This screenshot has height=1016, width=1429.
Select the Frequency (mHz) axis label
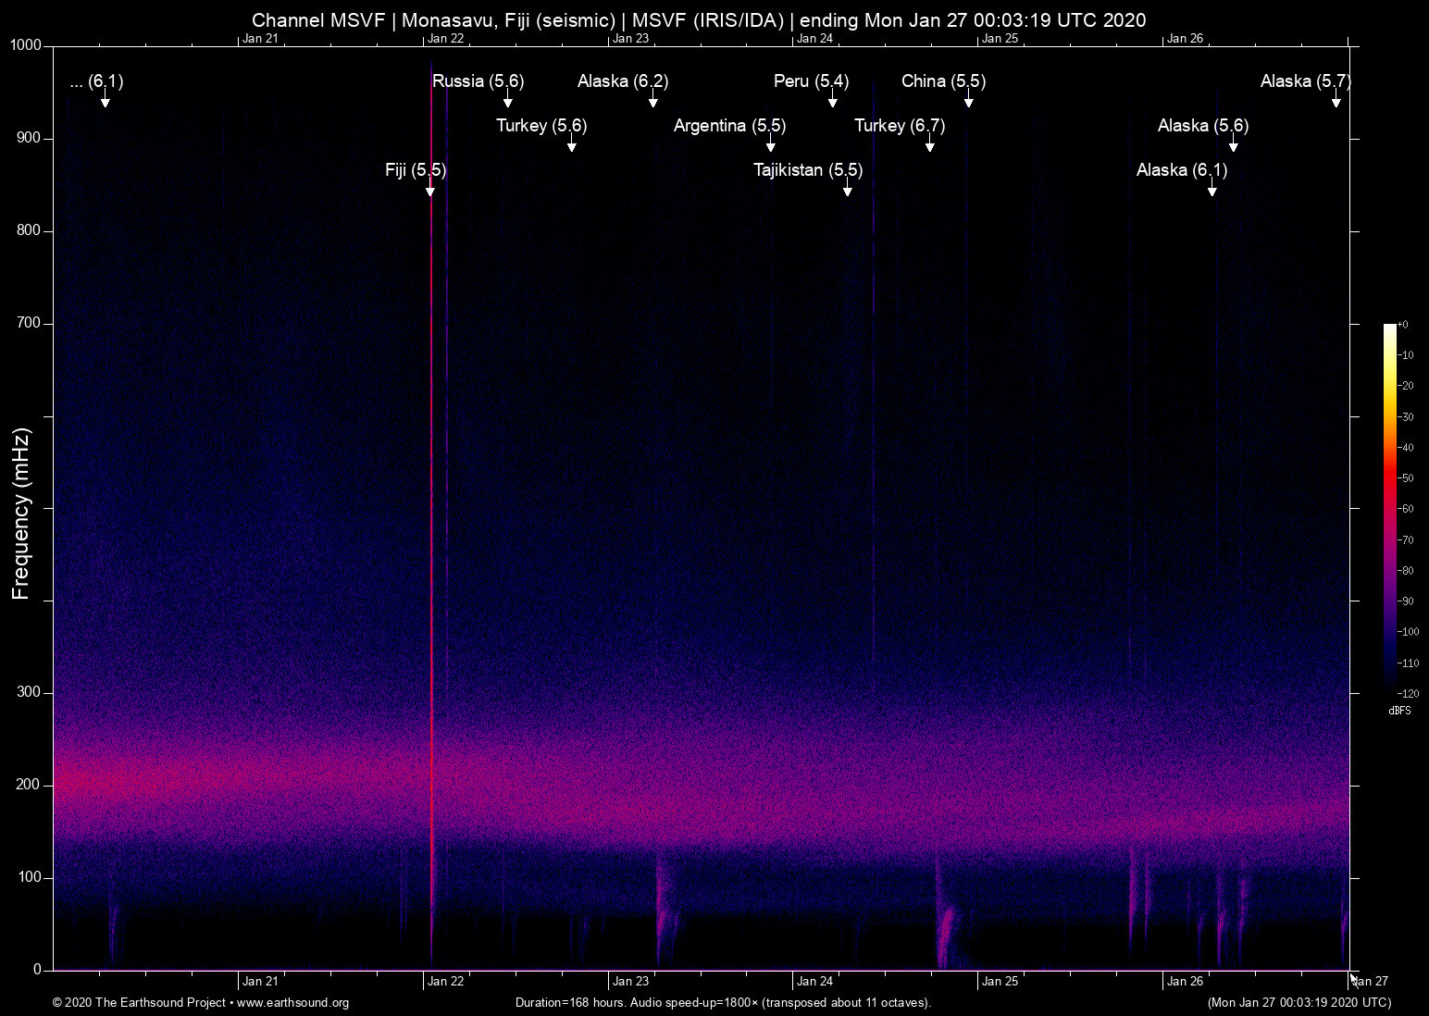click(x=20, y=509)
